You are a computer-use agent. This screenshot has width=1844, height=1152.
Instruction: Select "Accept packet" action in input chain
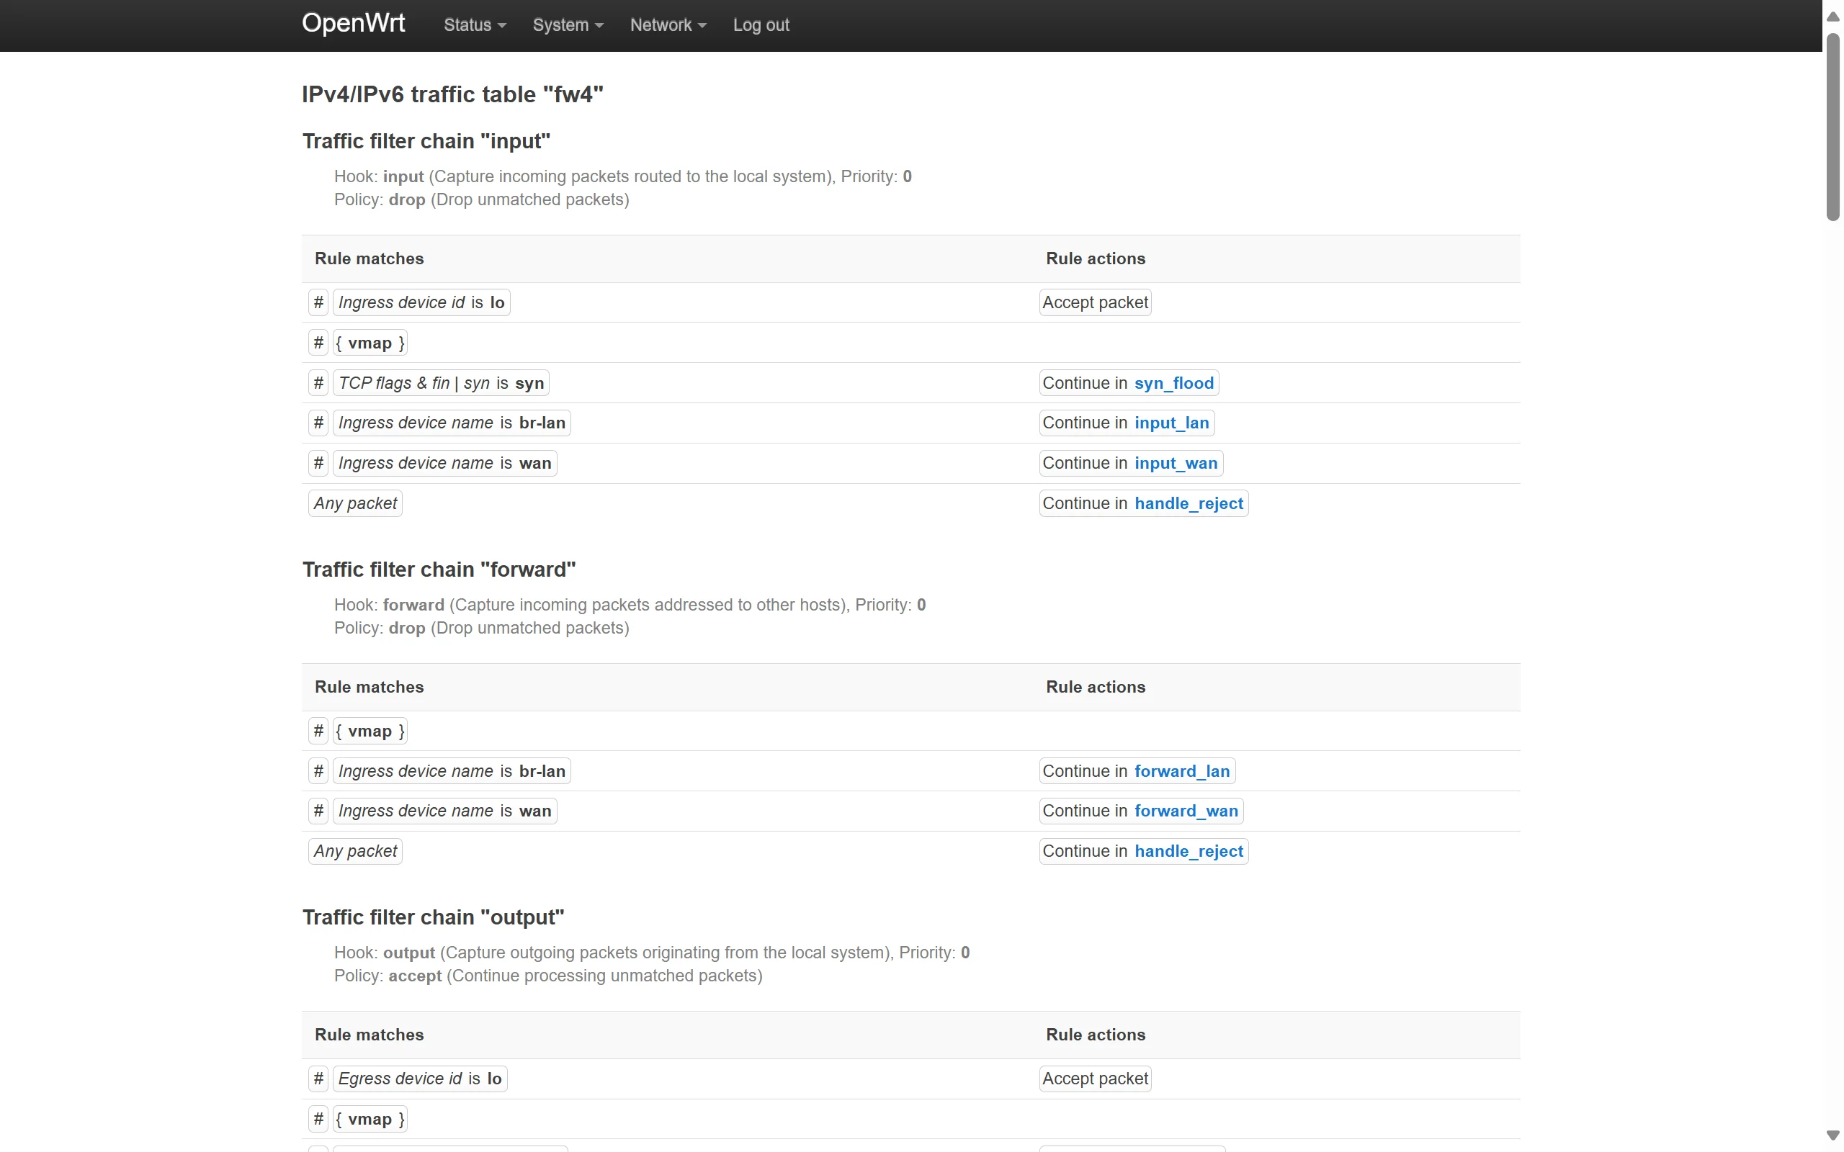1095,302
